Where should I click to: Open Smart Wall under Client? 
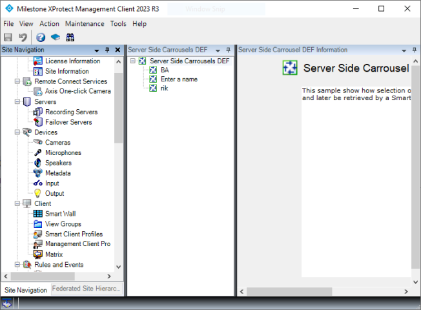[60, 214]
